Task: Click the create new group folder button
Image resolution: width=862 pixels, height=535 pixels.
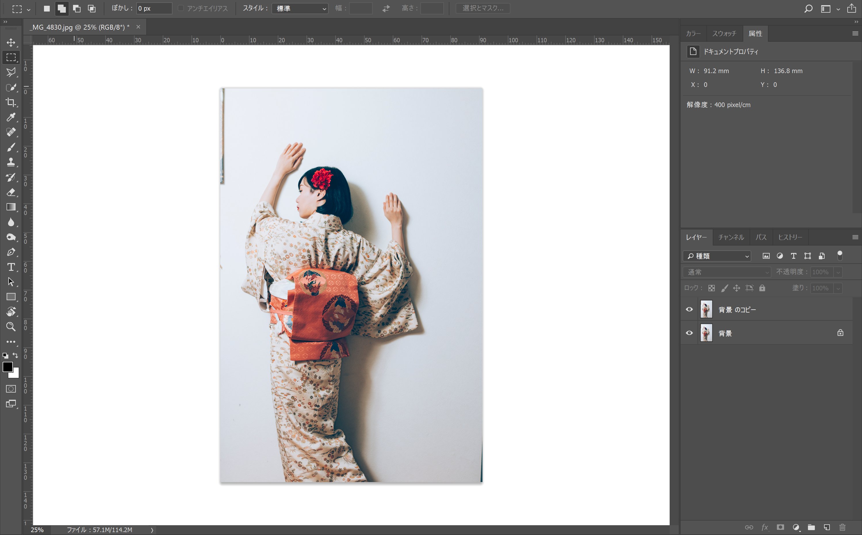Action: pos(811,527)
